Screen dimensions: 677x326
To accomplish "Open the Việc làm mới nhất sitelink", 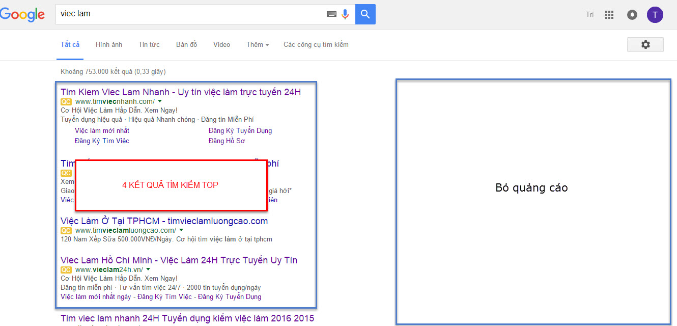I will click(102, 130).
